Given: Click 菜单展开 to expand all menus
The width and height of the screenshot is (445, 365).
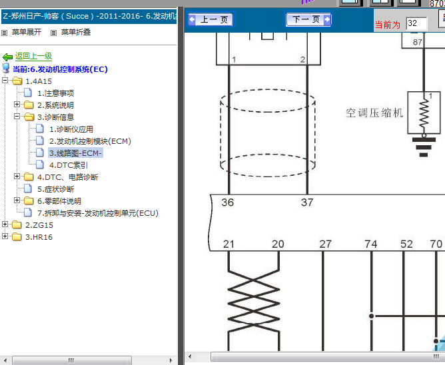Looking at the screenshot, I should 27,32.
